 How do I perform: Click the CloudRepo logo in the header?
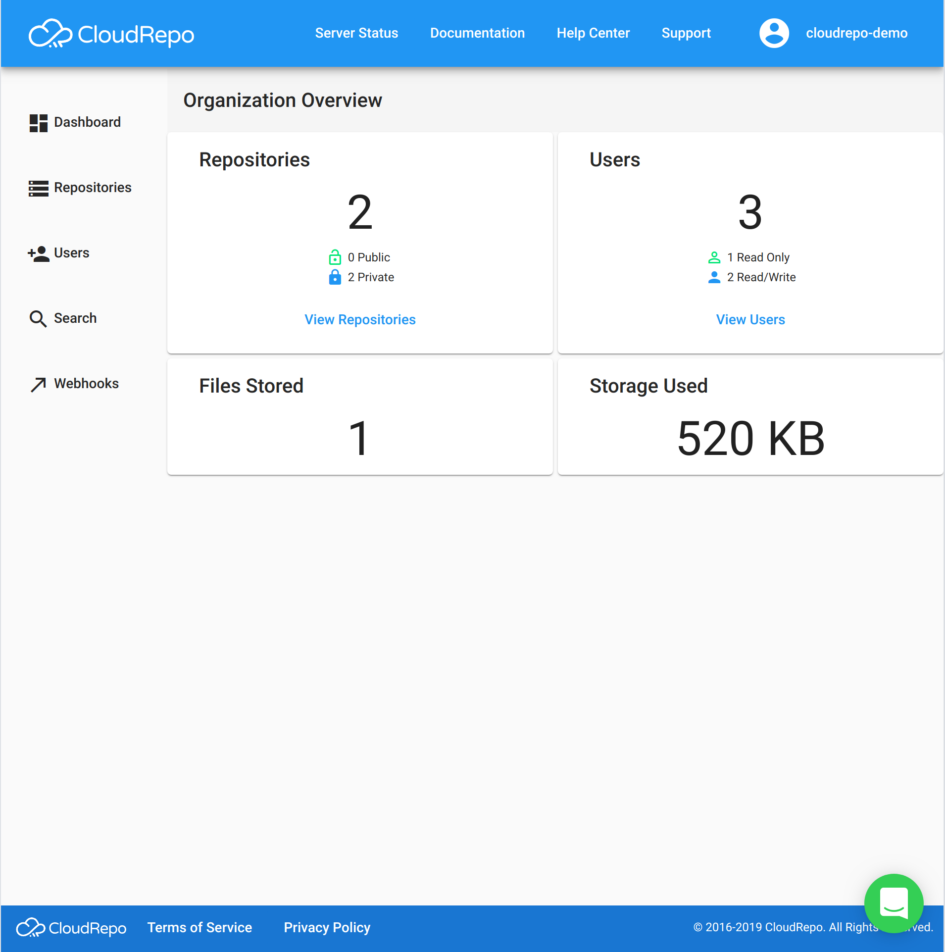point(111,34)
